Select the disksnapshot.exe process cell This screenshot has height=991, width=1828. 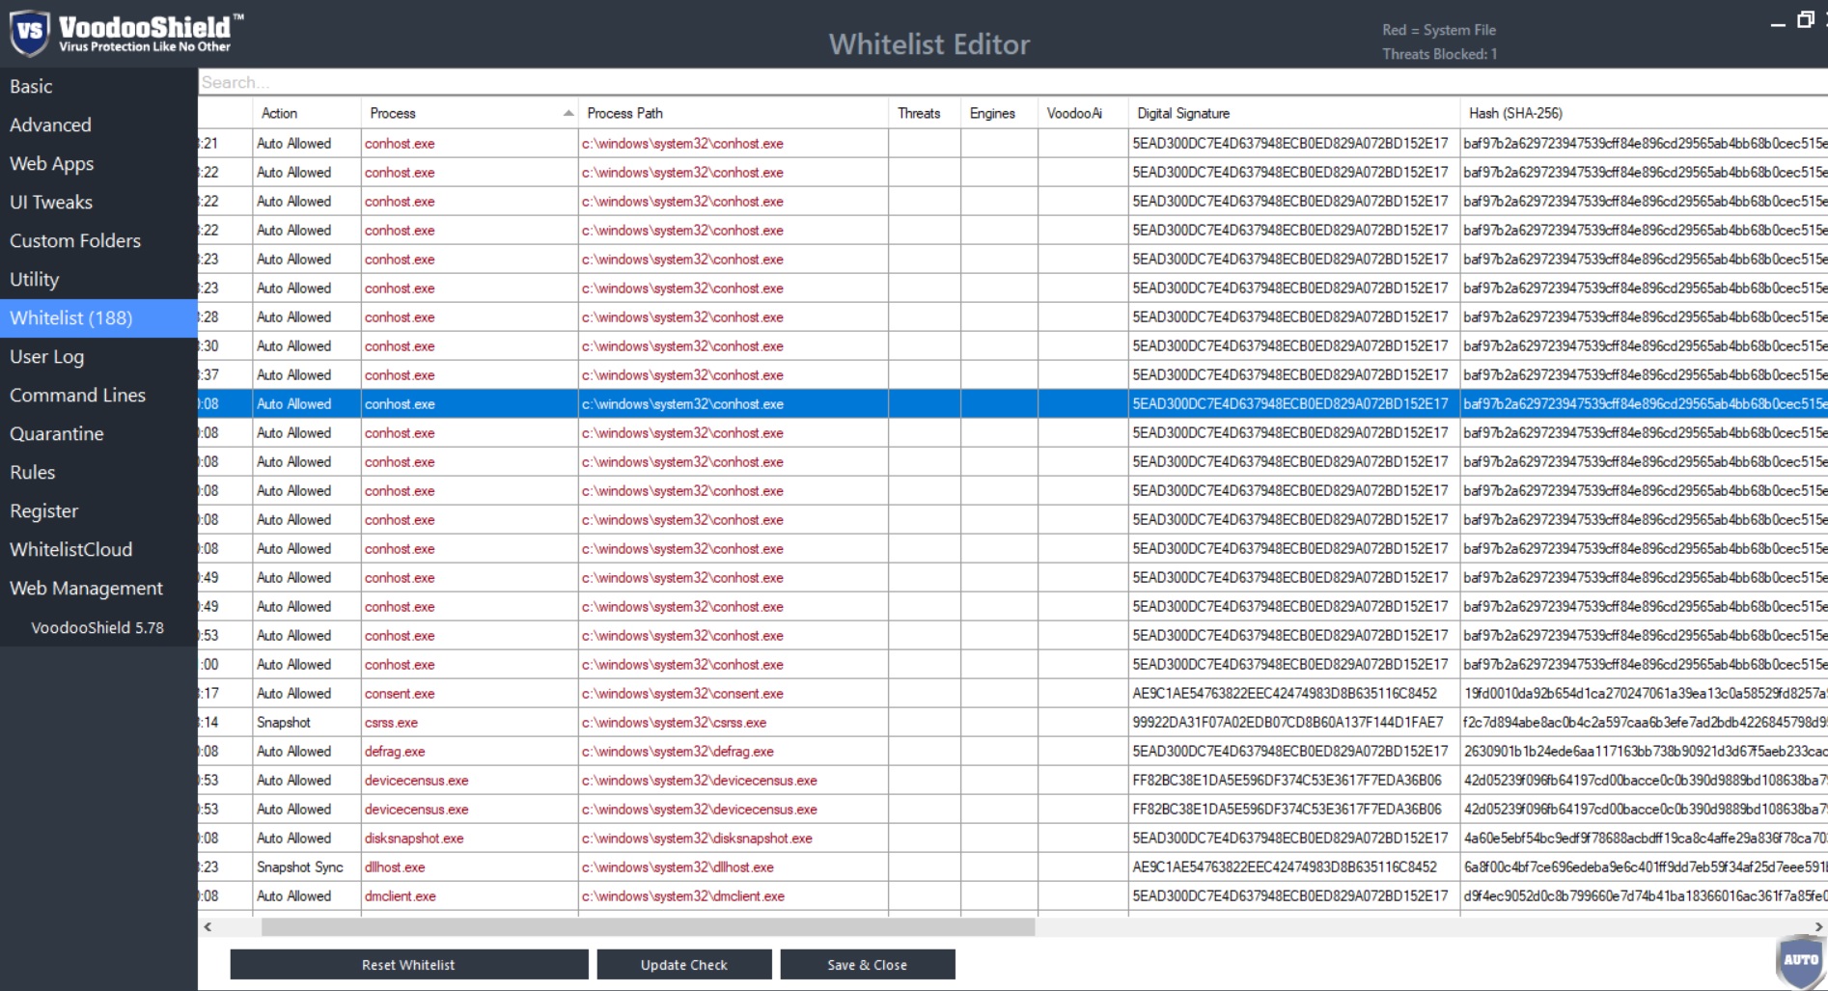point(469,839)
